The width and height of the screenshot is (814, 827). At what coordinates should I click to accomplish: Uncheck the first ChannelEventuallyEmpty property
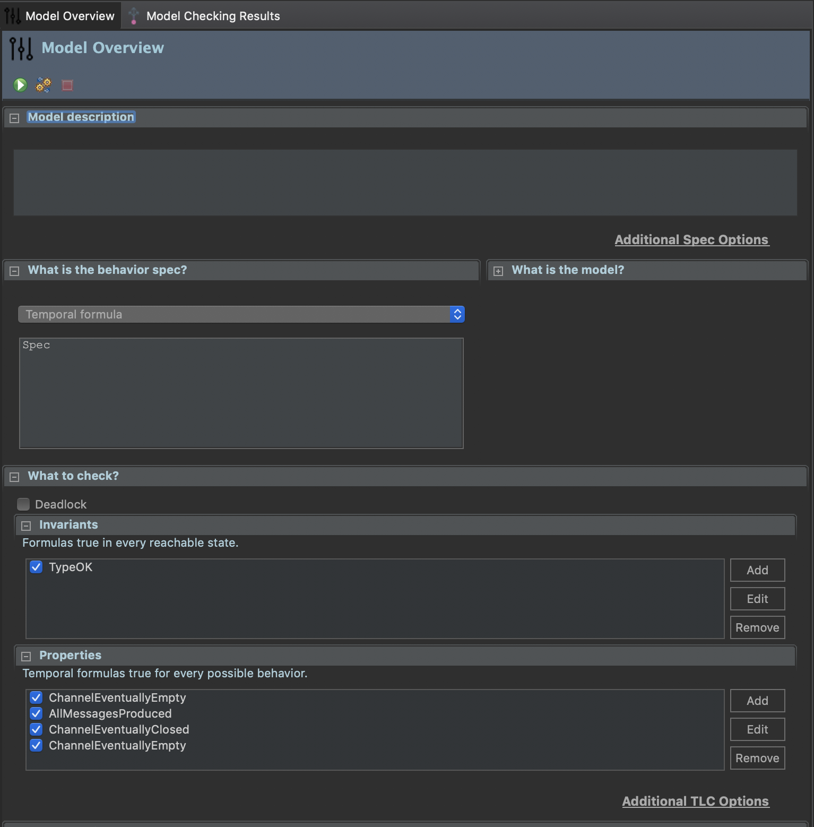[x=36, y=697]
